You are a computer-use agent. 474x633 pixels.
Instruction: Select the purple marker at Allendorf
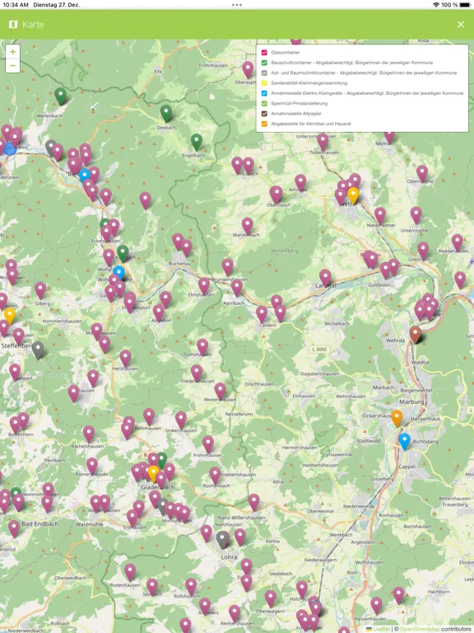click(158, 313)
